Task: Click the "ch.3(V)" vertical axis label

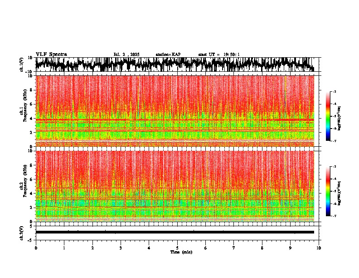Action: 22,233
